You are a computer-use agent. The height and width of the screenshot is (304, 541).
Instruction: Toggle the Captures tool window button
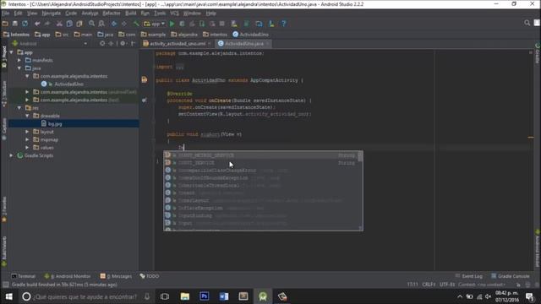pyautogui.click(x=3, y=129)
